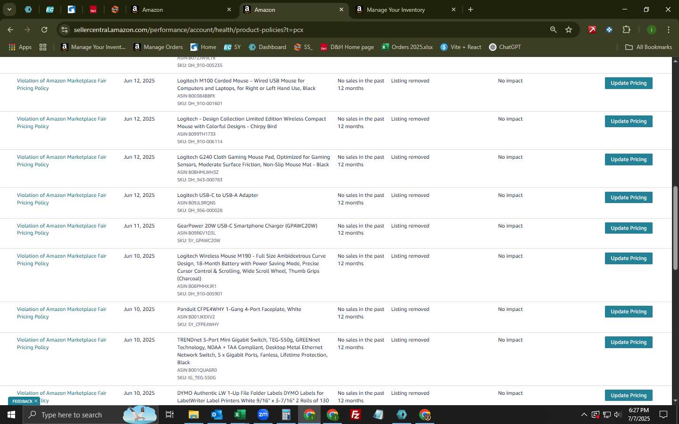Click Update Pricing for TRENDnet Gigabit Switch
This screenshot has height=424, width=679.
[x=629, y=342]
